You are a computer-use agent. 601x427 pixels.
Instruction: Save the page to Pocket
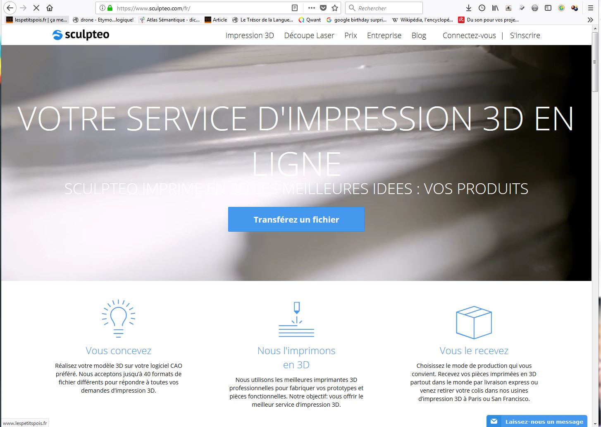point(323,8)
